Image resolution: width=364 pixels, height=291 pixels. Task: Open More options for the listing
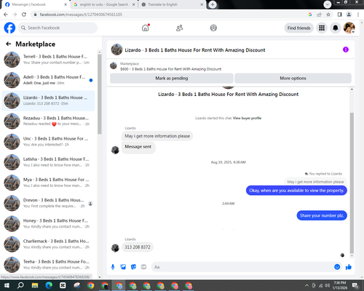[293, 79]
